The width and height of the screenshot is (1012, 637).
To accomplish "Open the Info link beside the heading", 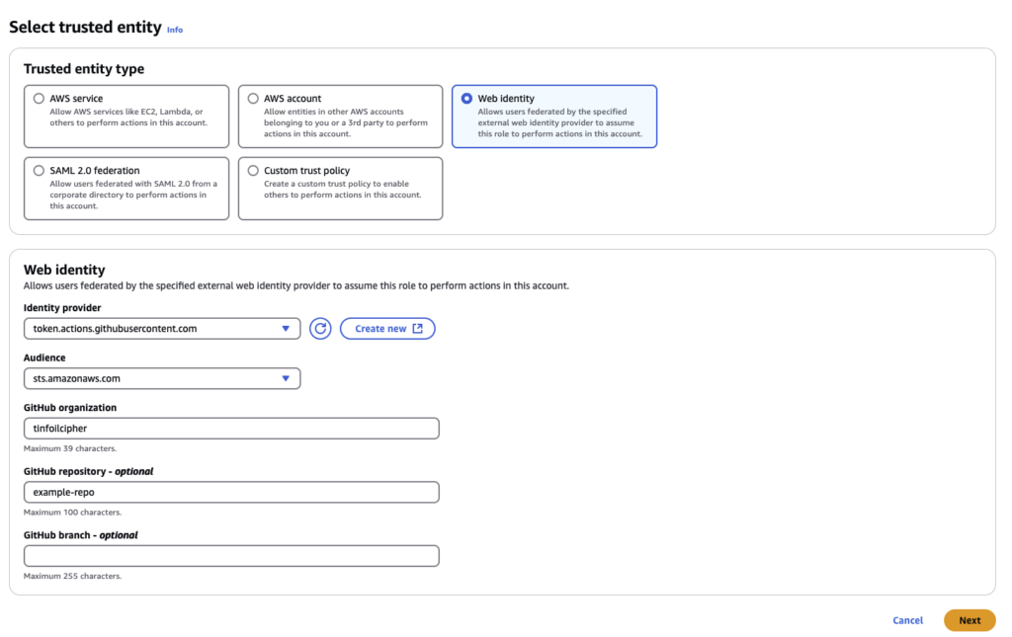I will (175, 31).
